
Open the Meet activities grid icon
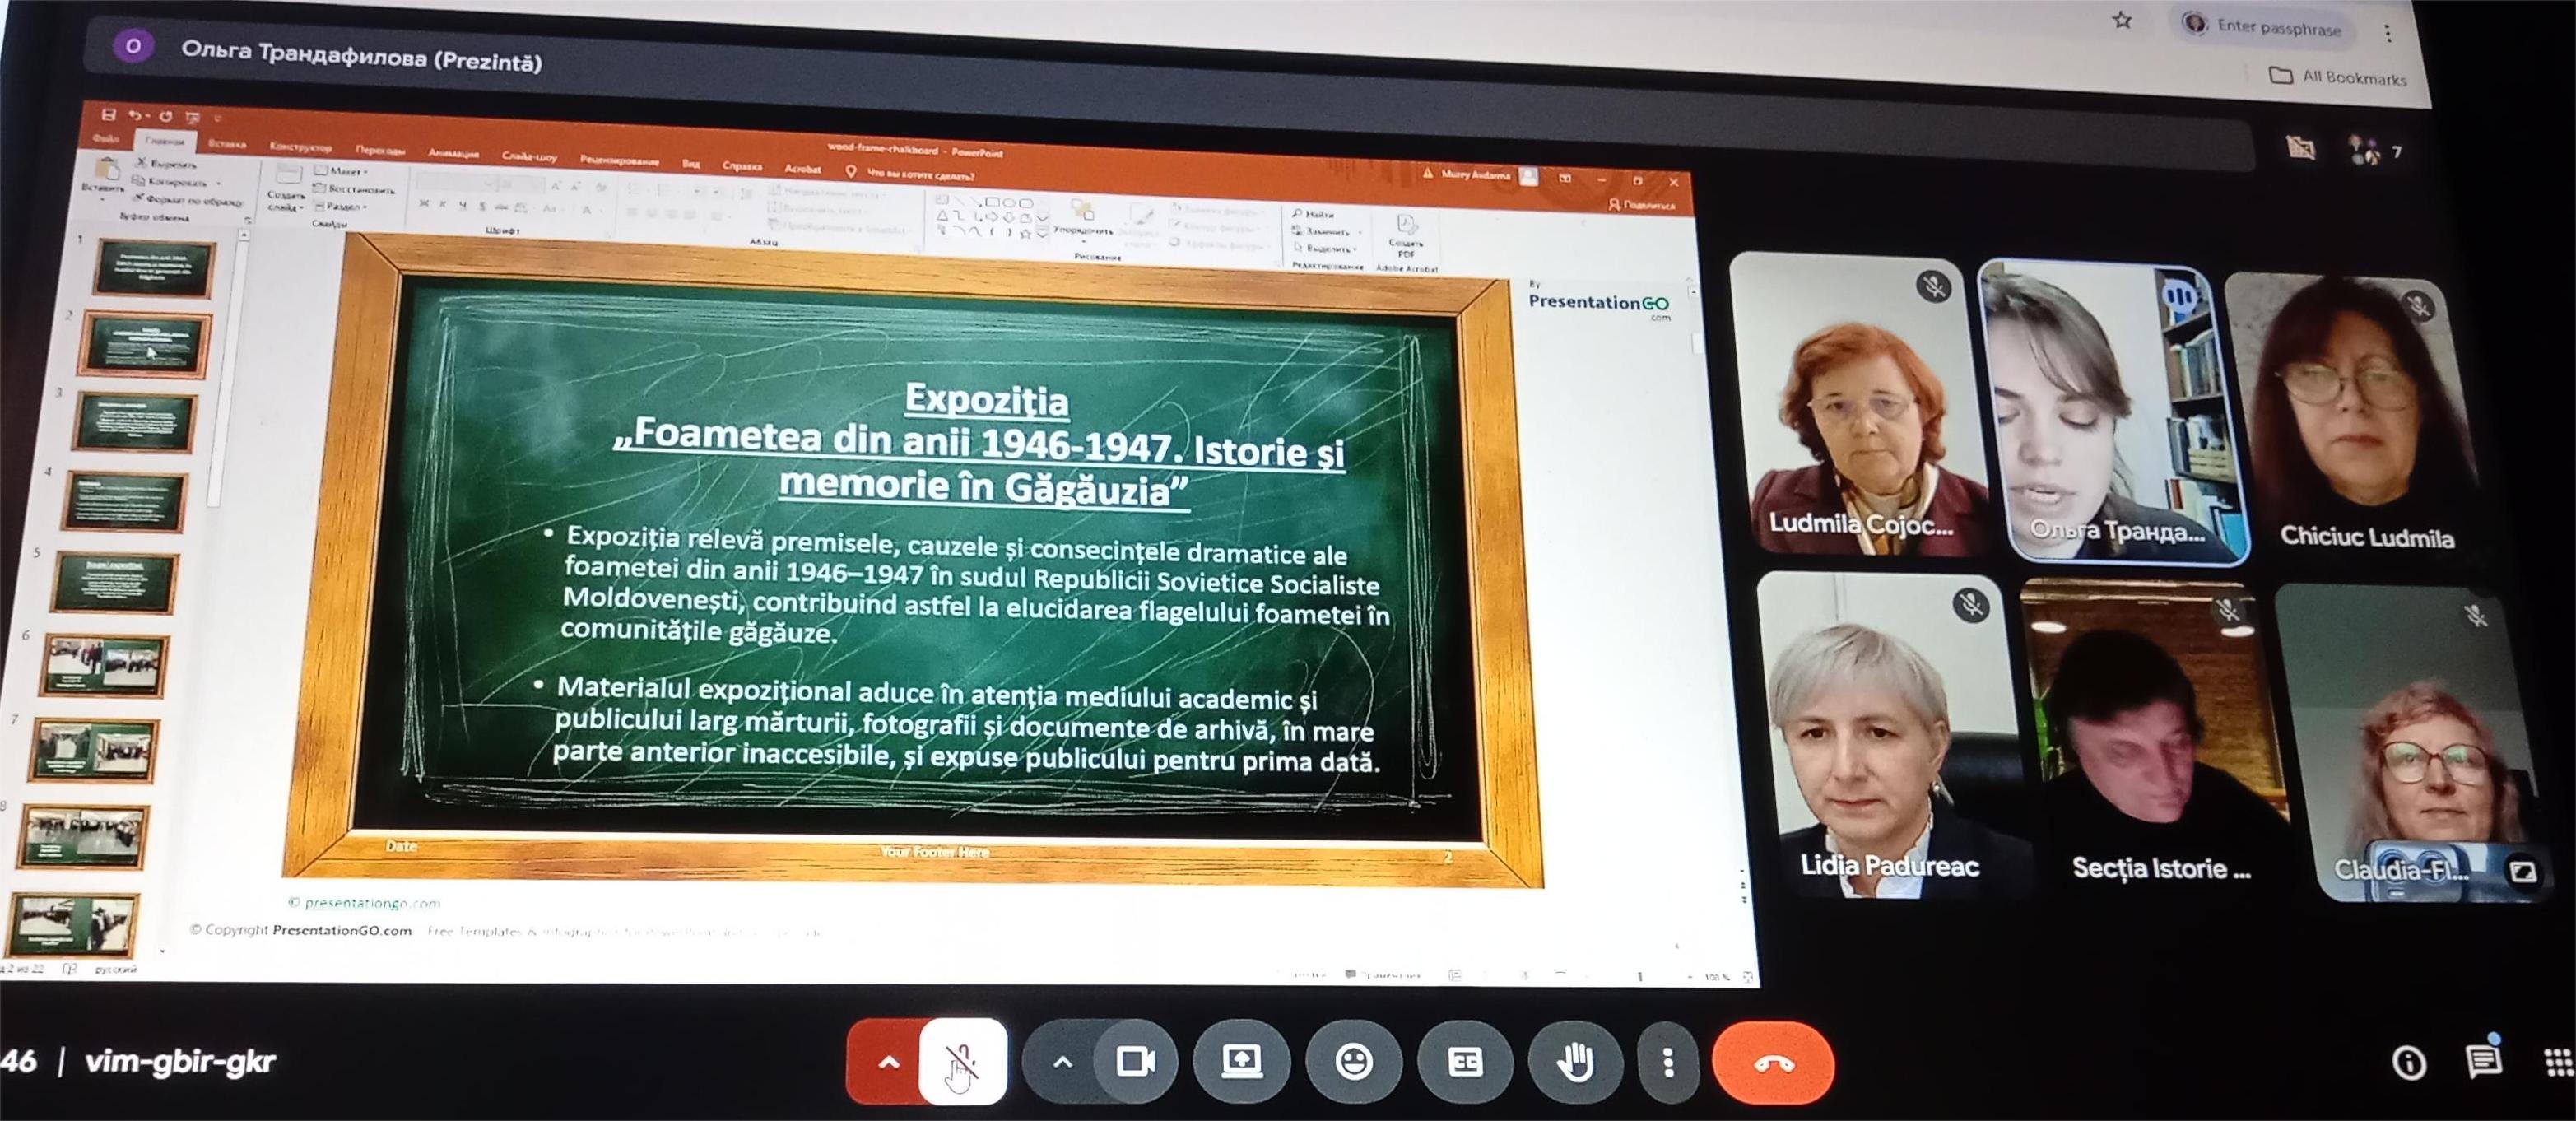[2557, 1062]
